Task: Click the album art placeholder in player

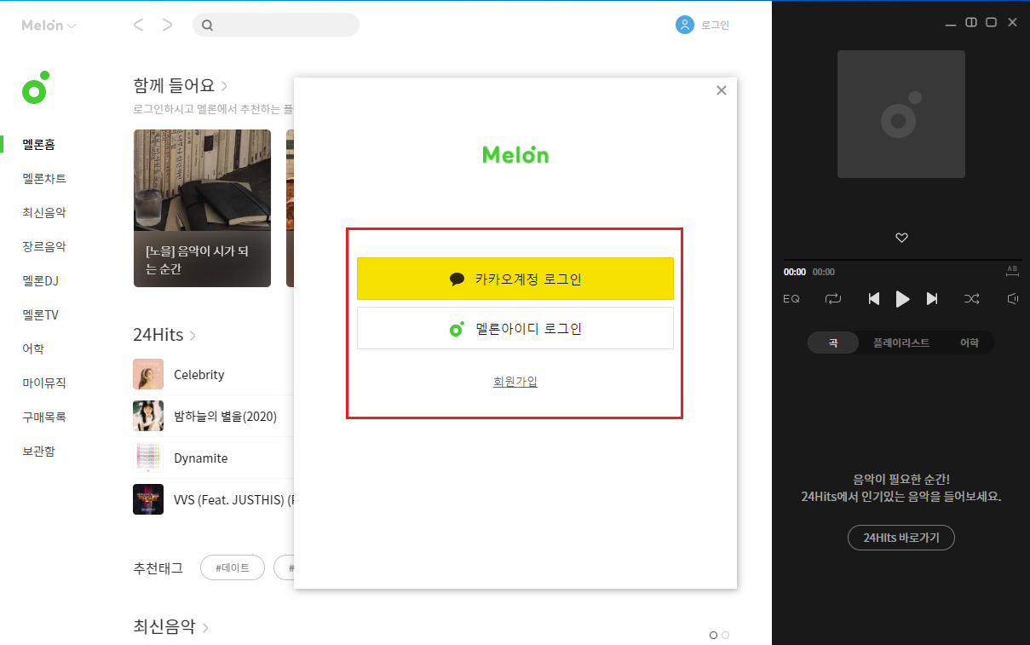Action: pos(901,114)
